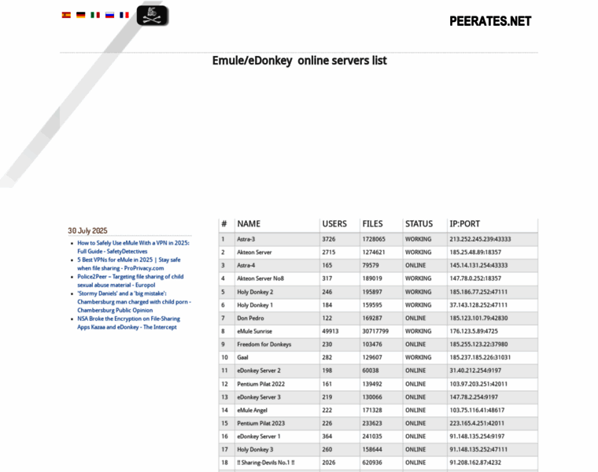Select the Freedom for Donkeys server name

[264, 345]
